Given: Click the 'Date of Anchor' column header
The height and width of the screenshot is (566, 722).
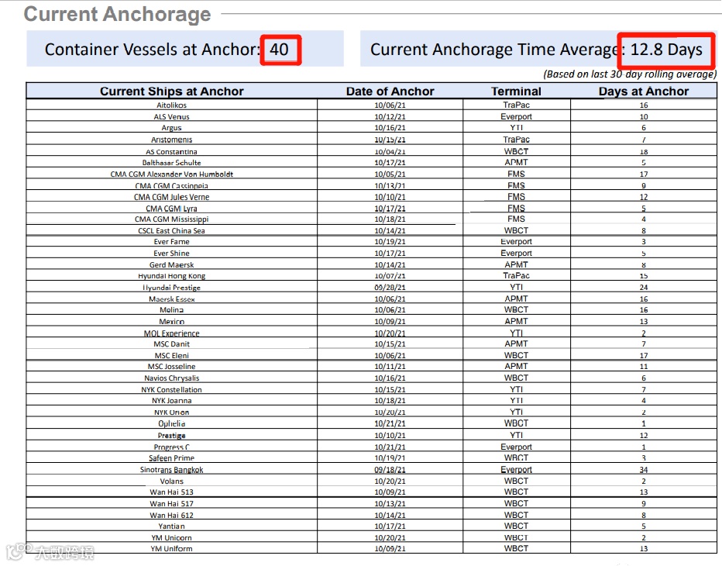Looking at the screenshot, I should click(x=390, y=91).
